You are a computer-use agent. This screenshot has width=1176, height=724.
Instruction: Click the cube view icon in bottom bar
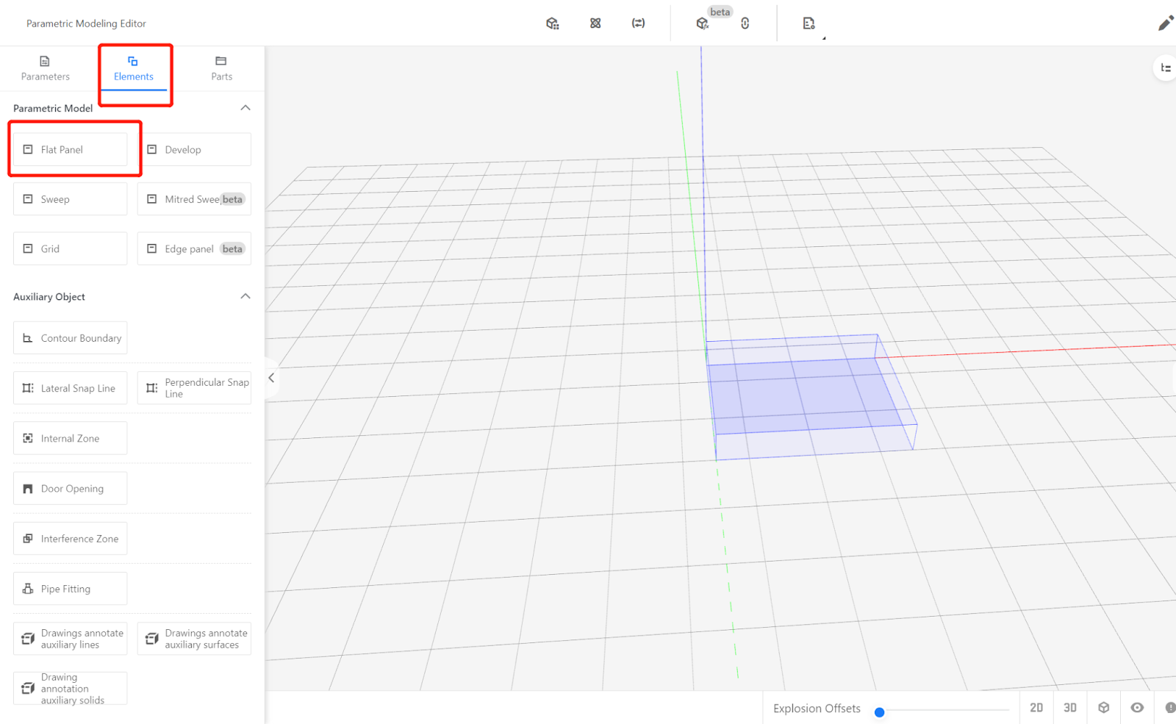[x=1103, y=707]
